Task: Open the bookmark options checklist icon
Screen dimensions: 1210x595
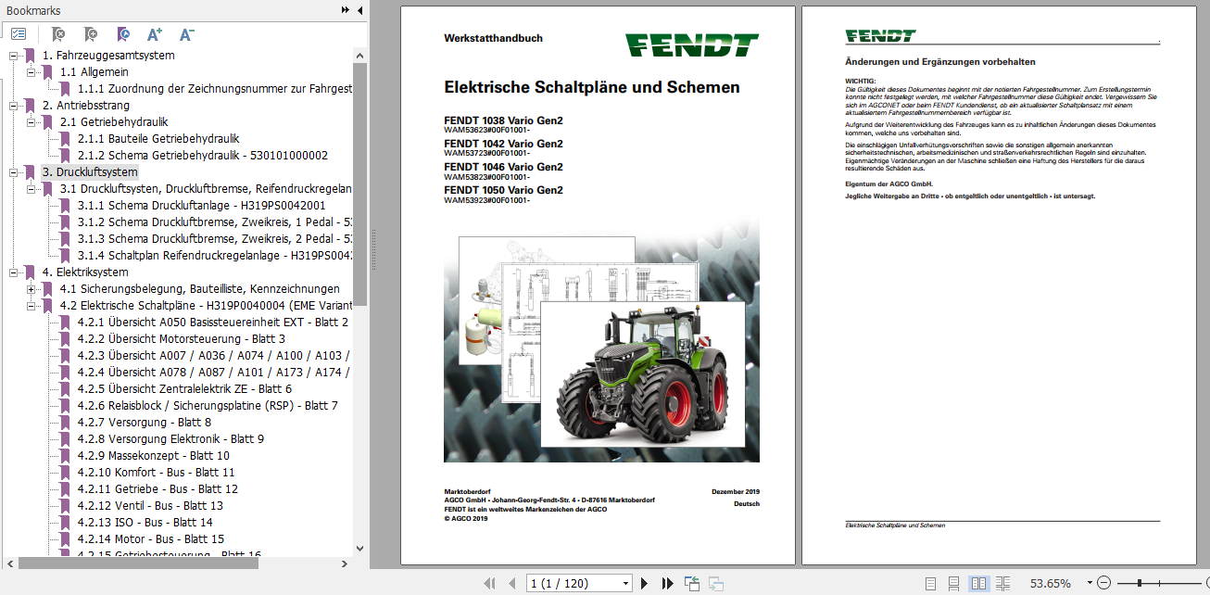Action: click(19, 33)
